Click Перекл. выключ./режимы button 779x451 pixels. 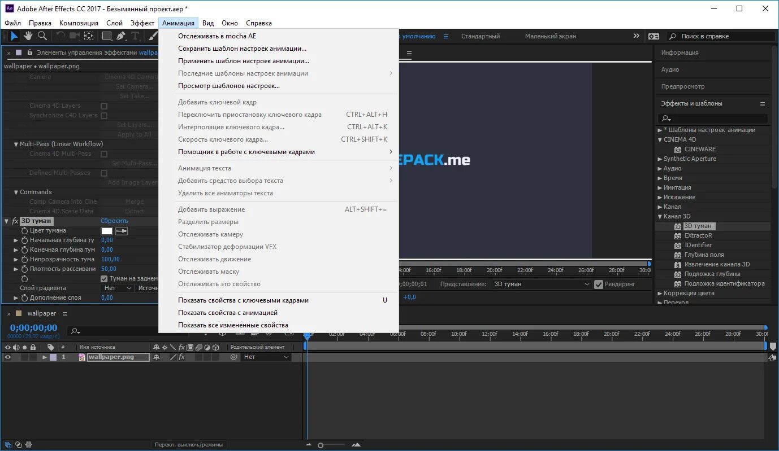[189, 445]
